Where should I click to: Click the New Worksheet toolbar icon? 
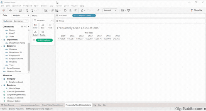click(x=46, y=10)
